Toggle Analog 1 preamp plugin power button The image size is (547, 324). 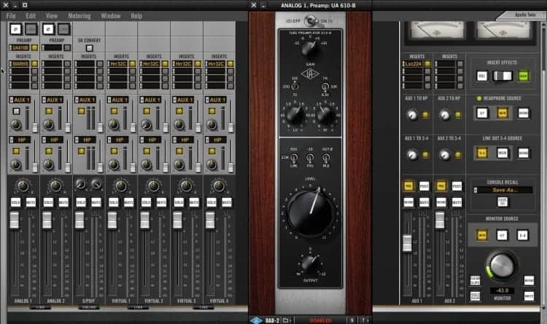(x=34, y=47)
